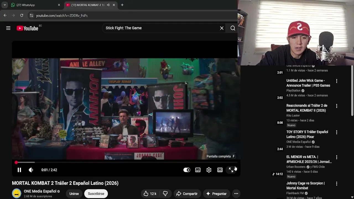This screenshot has width=354, height=199.
Task: Dislike the video with thumbs down
Action: pos(165,194)
